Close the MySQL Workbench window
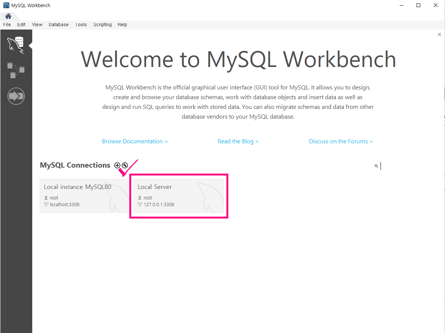445x333 pixels. 436,5
